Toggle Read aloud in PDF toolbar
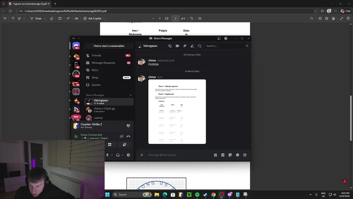Screen dimensions: 353x199 point(68,19)
